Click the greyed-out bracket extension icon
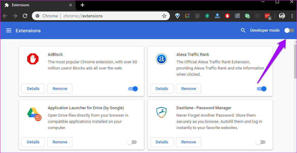297x153 pixels. (257, 16)
